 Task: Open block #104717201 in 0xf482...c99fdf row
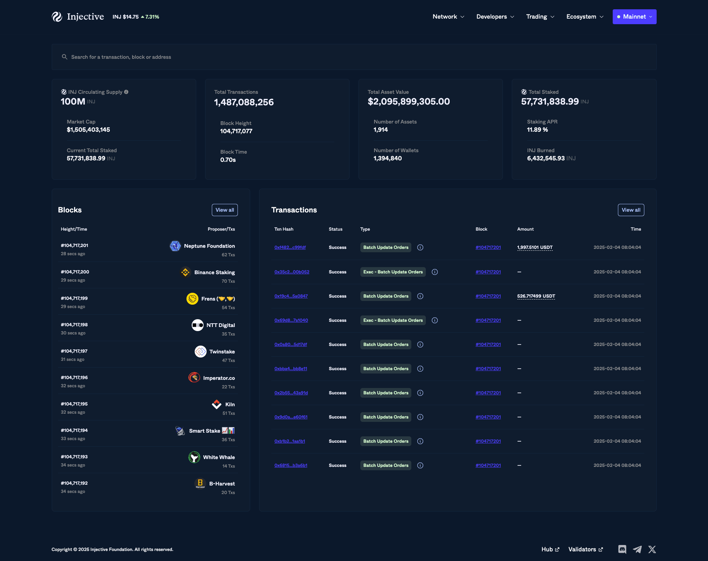click(x=488, y=247)
